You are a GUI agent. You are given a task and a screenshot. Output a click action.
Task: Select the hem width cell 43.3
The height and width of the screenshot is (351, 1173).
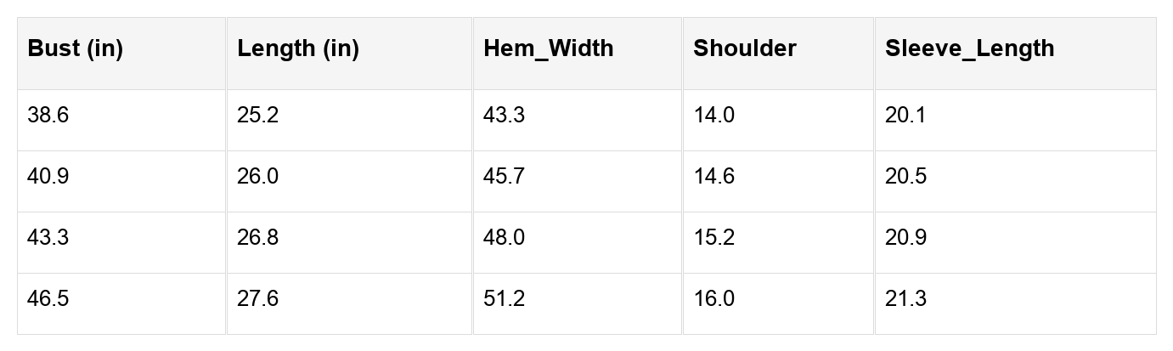click(x=504, y=116)
